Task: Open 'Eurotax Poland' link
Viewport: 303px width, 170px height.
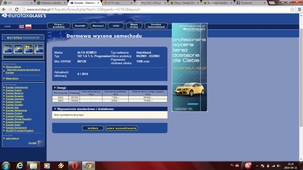Action: pyautogui.click(x=14, y=113)
